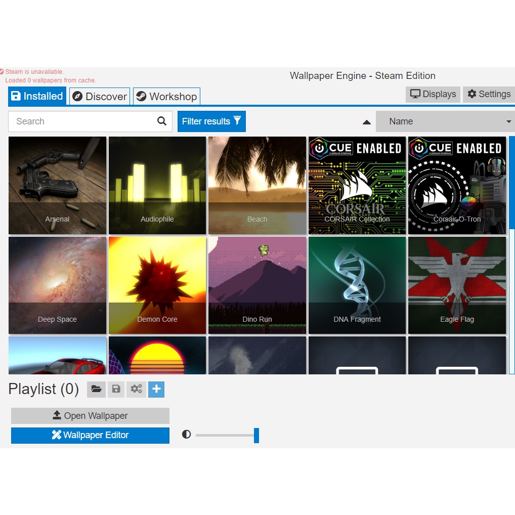Image resolution: width=515 pixels, height=515 pixels.
Task: Select the Demon Core wallpaper
Action: coord(157,285)
